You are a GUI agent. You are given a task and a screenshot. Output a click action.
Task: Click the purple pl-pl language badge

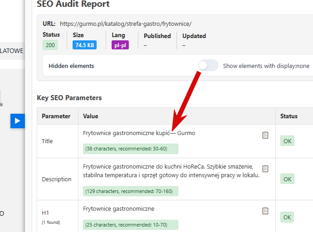(x=120, y=45)
